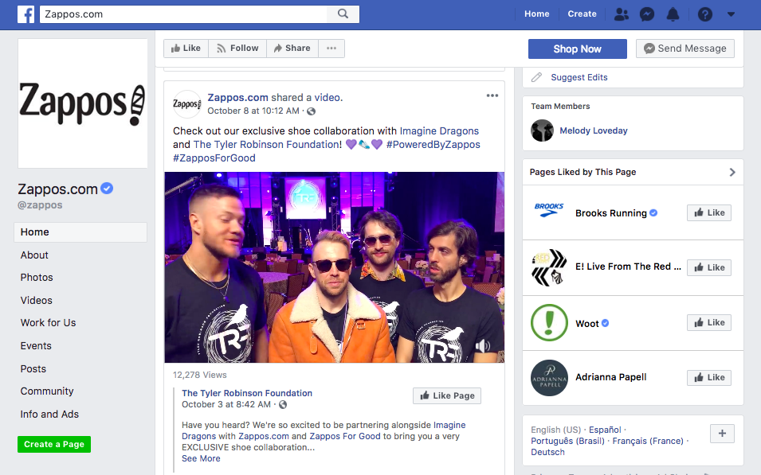
Task: Click the Create a Page button
Action: click(x=54, y=444)
